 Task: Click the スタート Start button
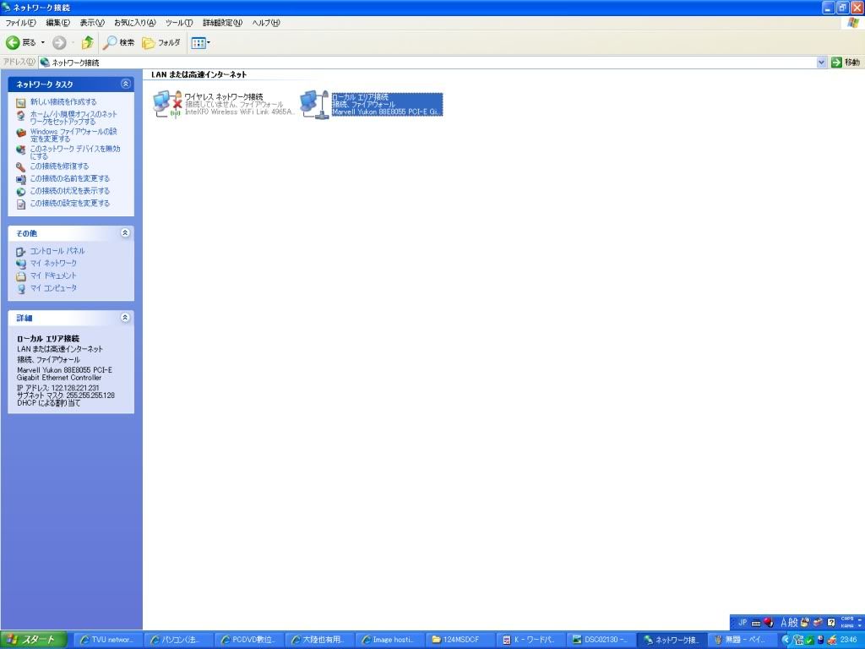pos(35,640)
